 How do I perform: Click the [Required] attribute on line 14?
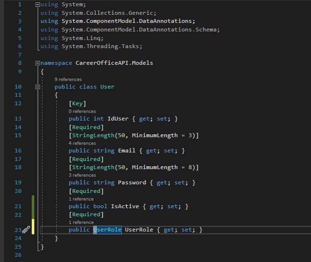click(86, 127)
